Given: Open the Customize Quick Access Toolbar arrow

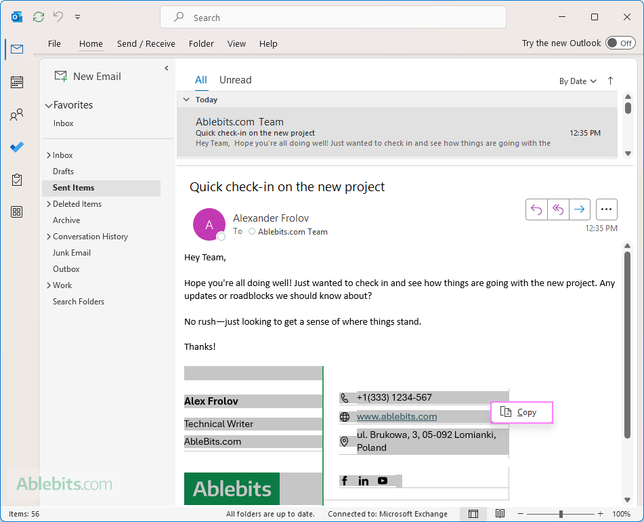Looking at the screenshot, I should point(77,17).
